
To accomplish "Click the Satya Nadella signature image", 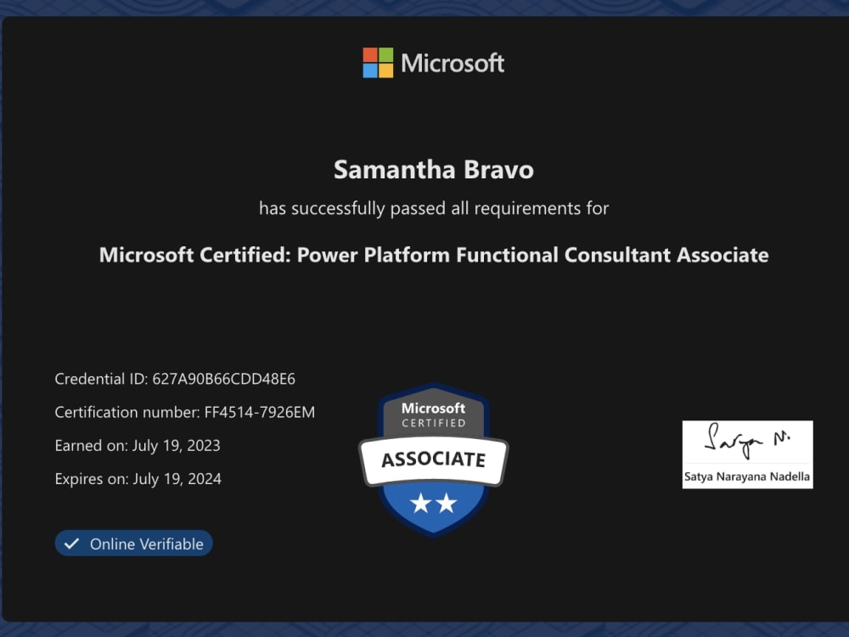I will tap(747, 454).
